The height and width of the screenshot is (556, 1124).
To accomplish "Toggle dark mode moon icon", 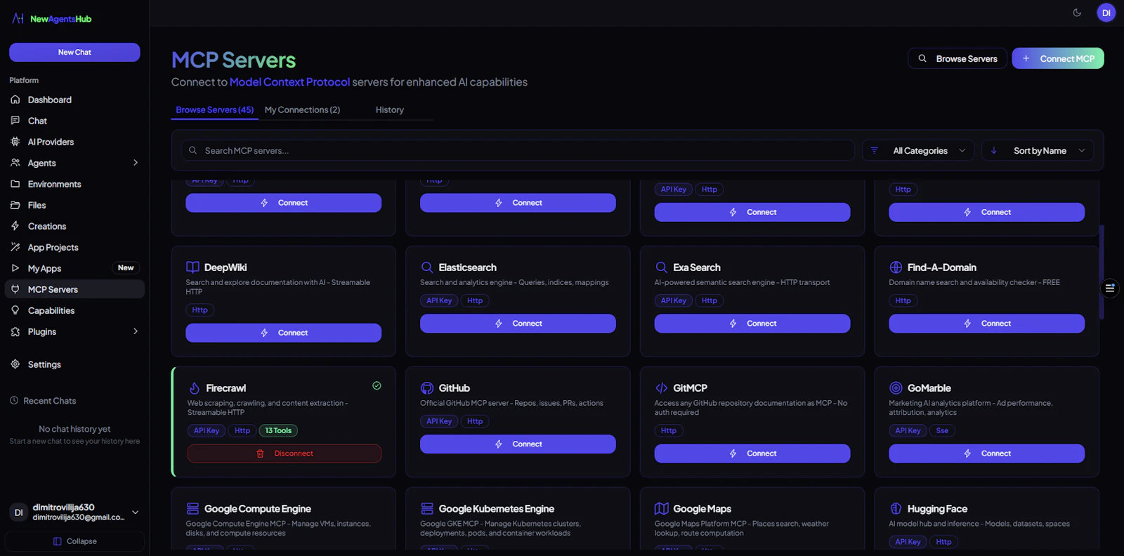I will tap(1077, 13).
